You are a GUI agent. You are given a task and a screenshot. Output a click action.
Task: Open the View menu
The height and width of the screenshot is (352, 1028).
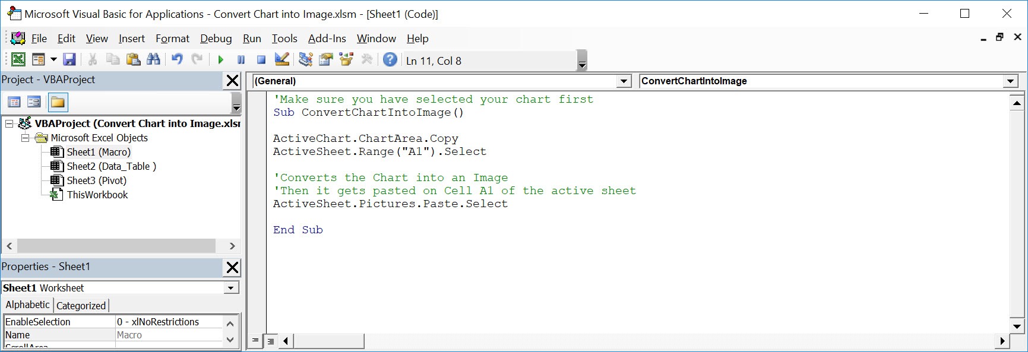[x=97, y=39]
